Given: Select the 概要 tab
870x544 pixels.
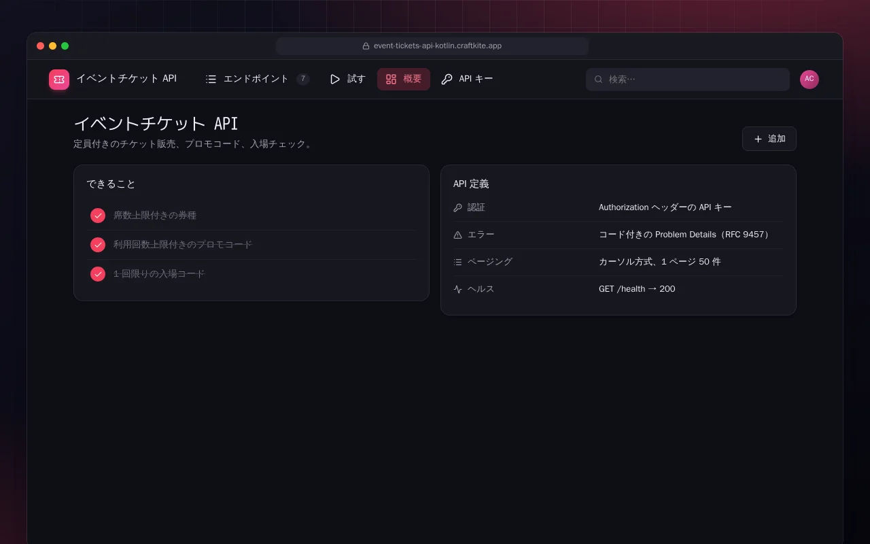Looking at the screenshot, I should point(404,80).
